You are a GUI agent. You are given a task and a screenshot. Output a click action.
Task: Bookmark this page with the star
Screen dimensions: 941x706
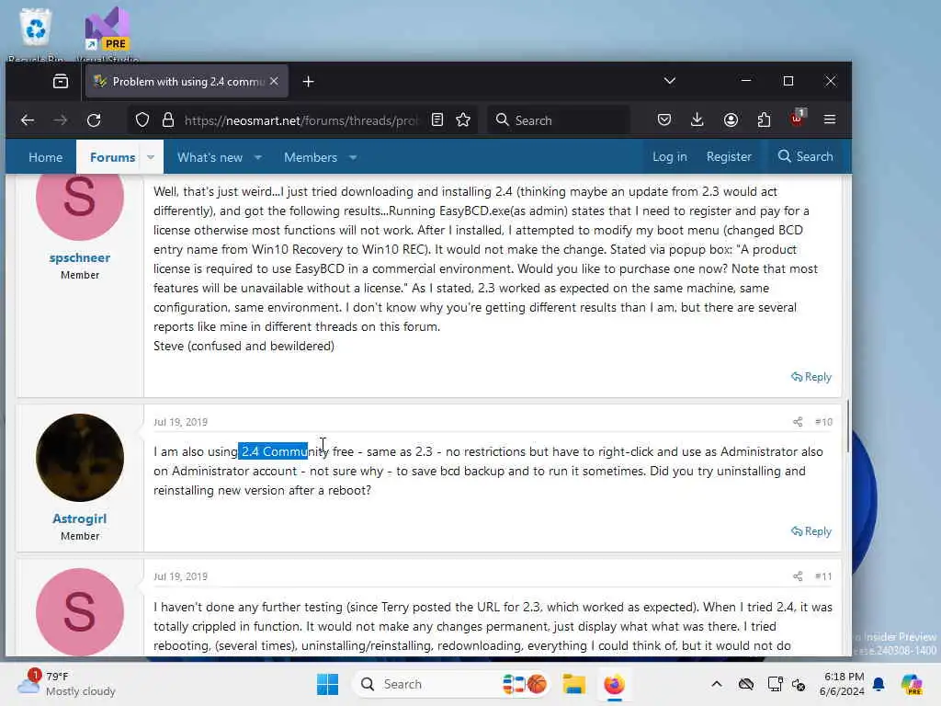(x=463, y=120)
